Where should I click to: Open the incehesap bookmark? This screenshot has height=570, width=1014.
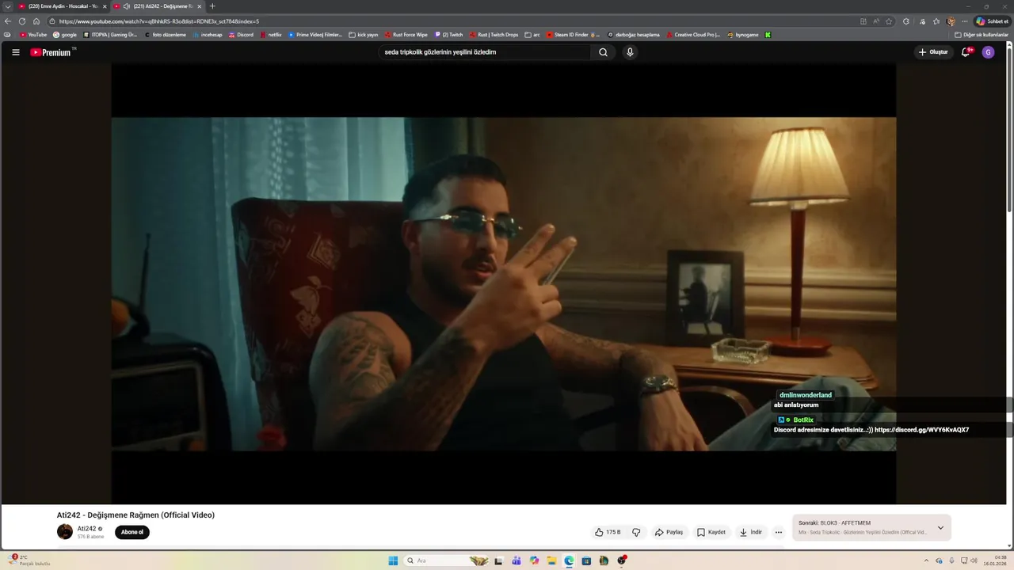(208, 35)
